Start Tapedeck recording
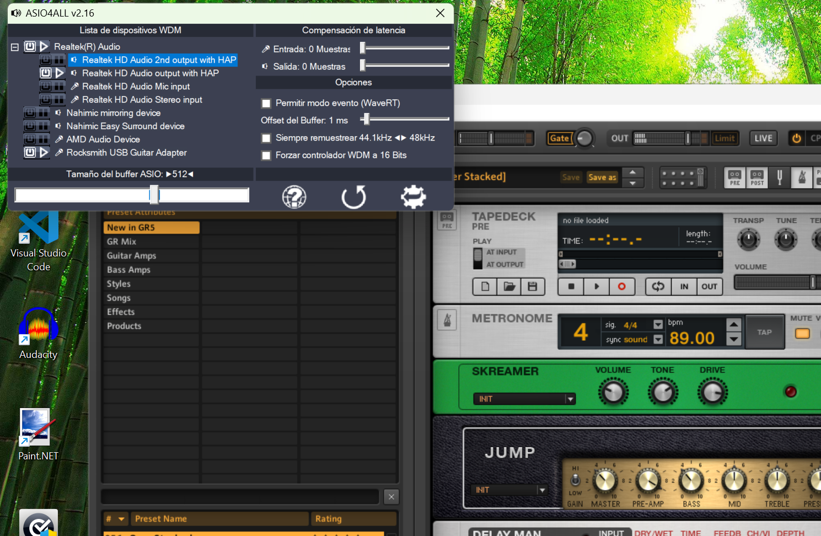The width and height of the screenshot is (821, 536). 622,287
